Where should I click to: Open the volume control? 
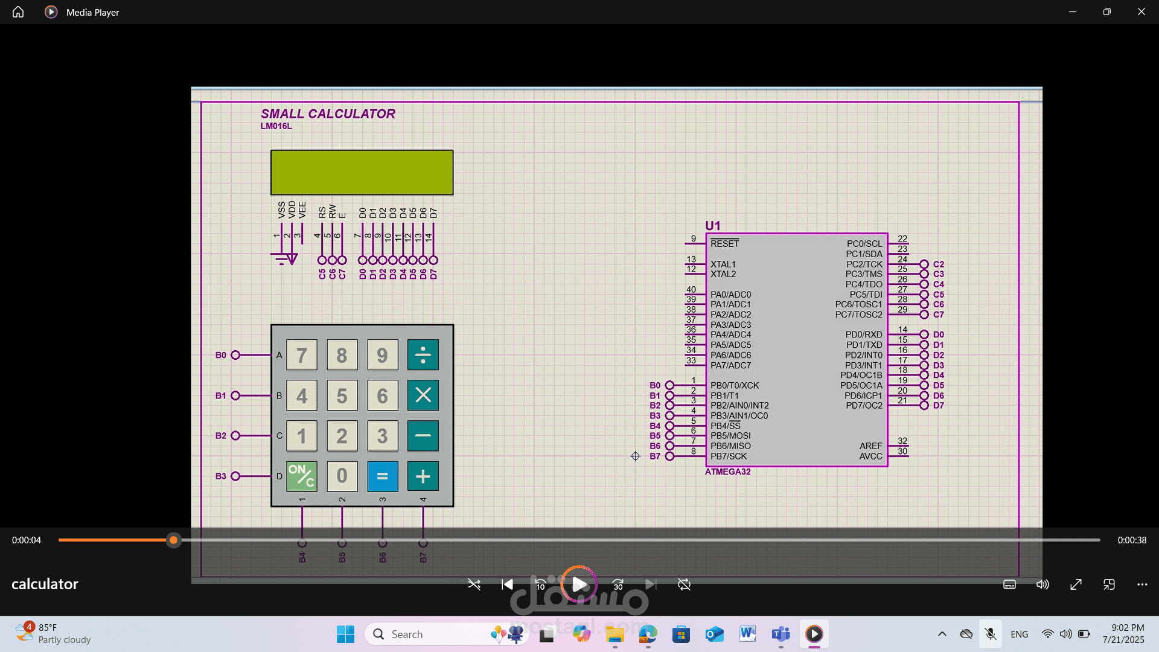click(1042, 584)
